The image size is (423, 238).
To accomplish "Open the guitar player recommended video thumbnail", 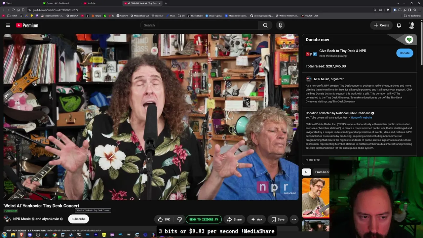I will point(316,198).
